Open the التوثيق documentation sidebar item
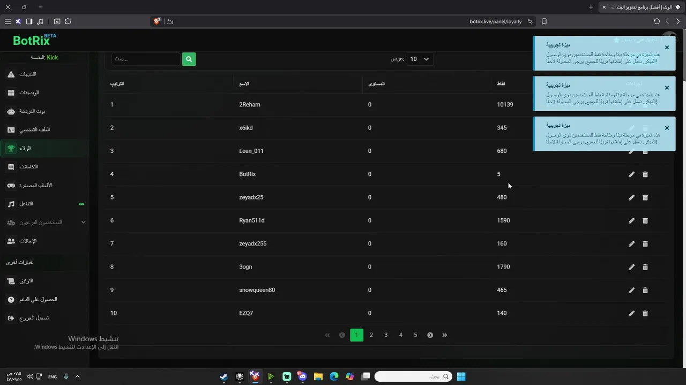 click(x=45, y=281)
